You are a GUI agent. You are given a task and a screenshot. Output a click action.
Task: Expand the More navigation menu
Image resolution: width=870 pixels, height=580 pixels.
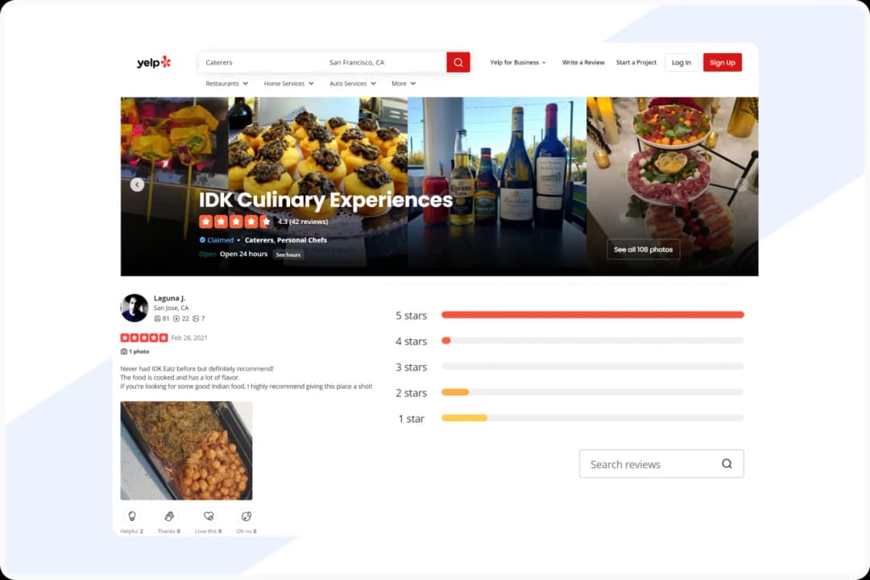point(403,83)
